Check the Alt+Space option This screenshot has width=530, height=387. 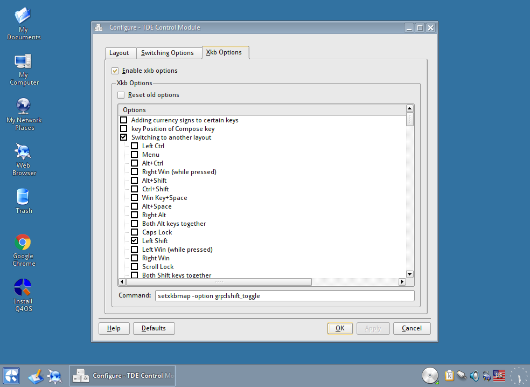pos(135,206)
